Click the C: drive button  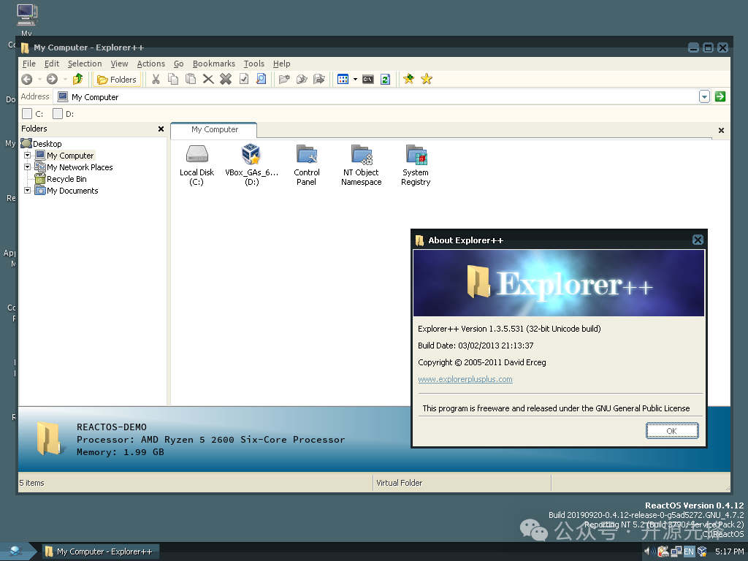tap(33, 113)
